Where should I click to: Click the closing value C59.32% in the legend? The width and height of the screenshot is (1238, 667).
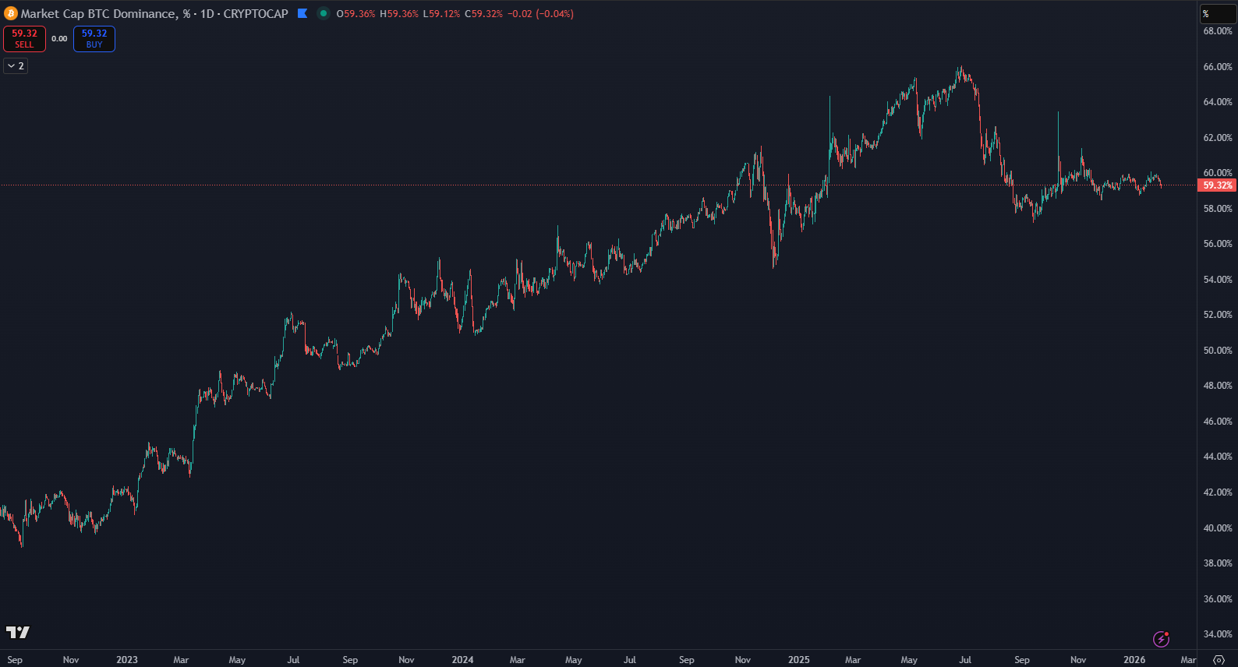[x=483, y=14]
